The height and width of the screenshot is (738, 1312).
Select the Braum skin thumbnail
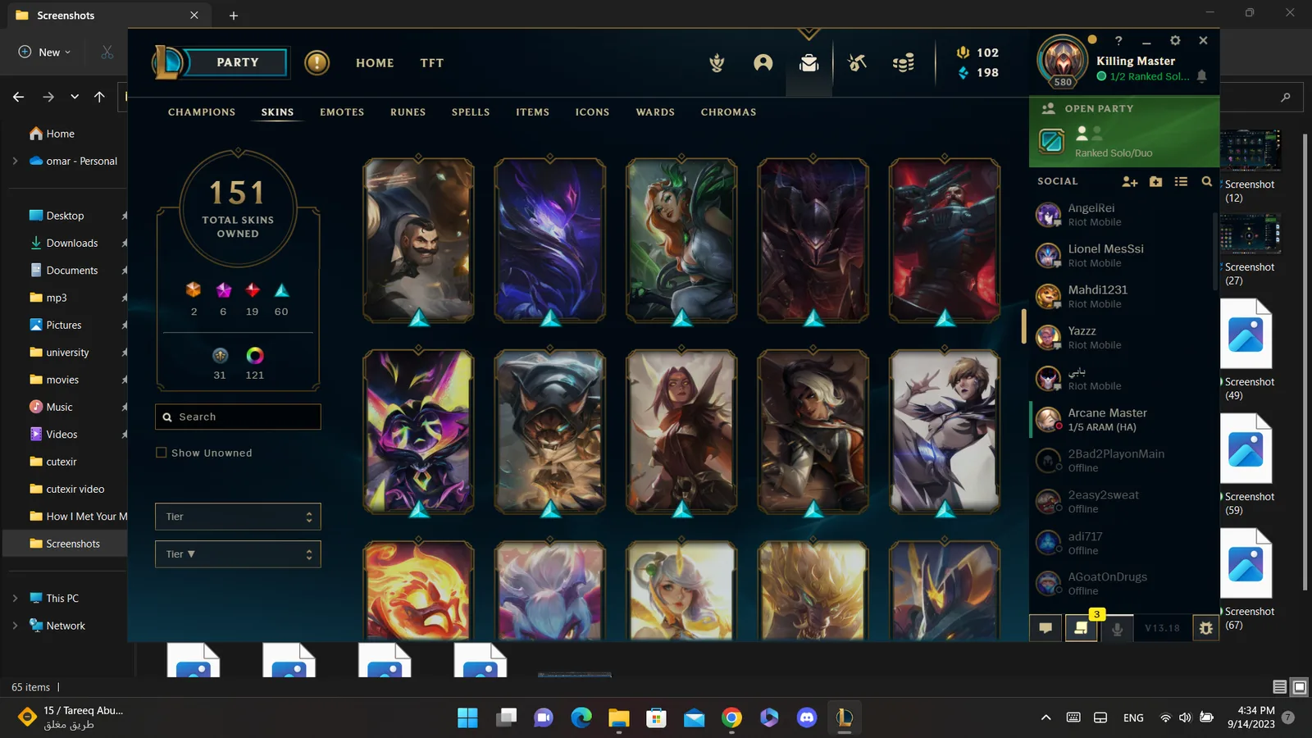pyautogui.click(x=418, y=240)
